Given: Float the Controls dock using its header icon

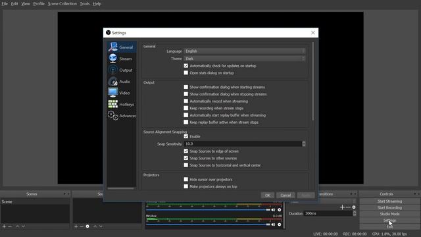Looking at the screenshot, I should point(415,194).
